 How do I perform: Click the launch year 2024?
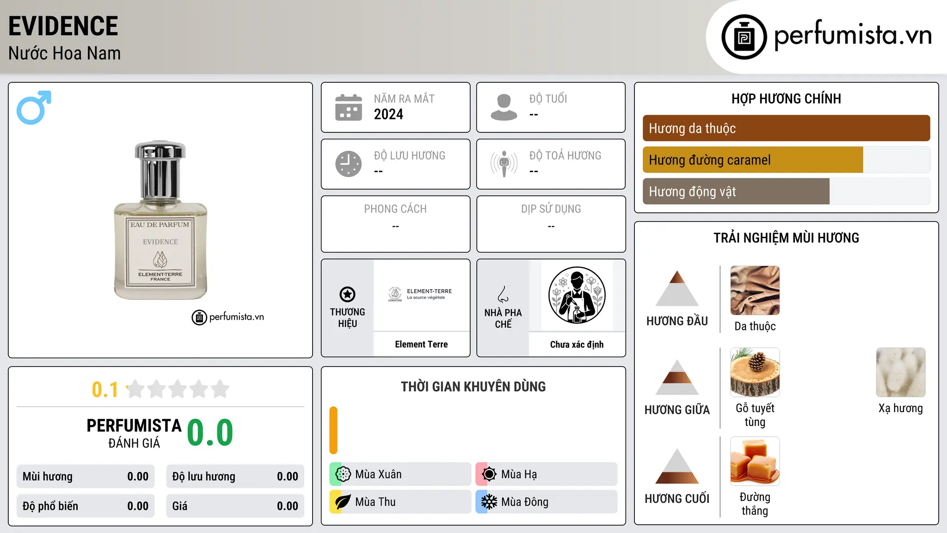pos(388,114)
